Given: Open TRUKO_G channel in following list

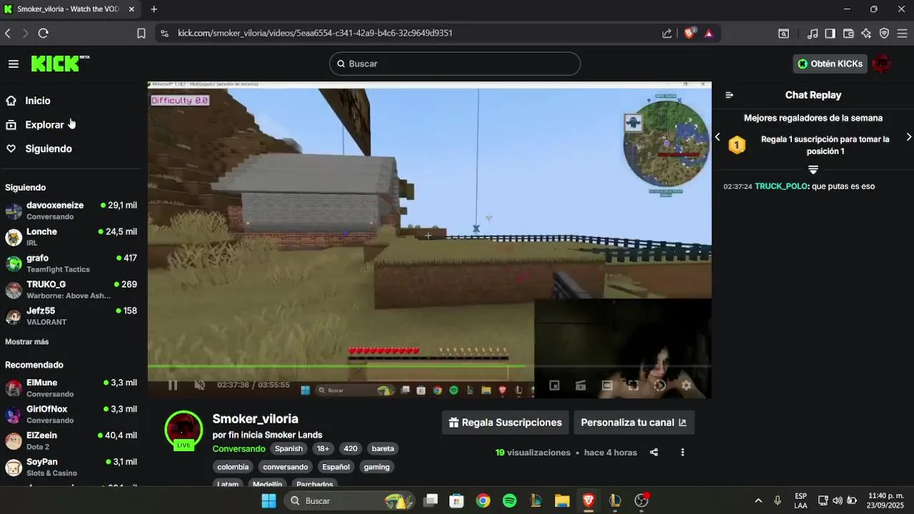Looking at the screenshot, I should (x=71, y=290).
